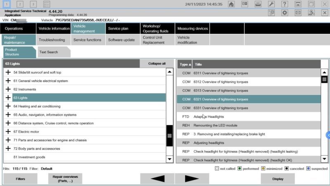
Task: Go to the home screen icon
Action: click(231, 4)
